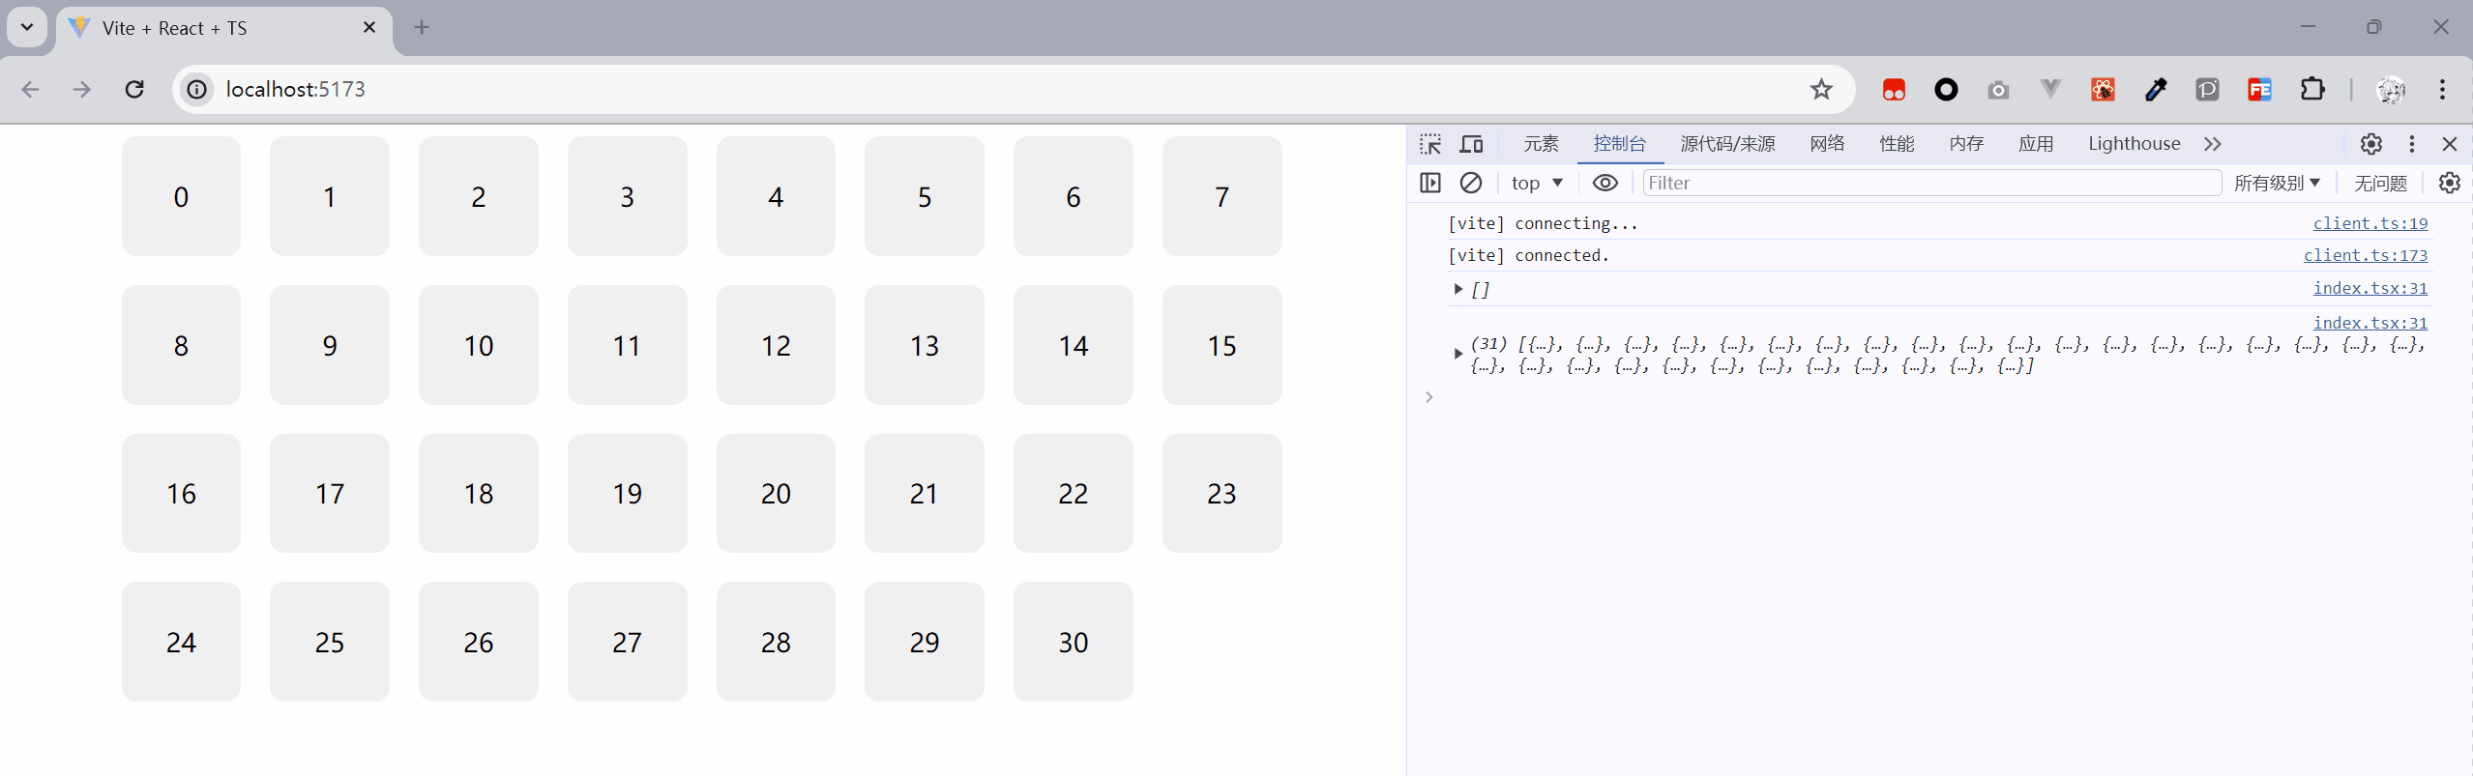Go forward in browser history
The height and width of the screenshot is (776, 2473).
[x=82, y=89]
